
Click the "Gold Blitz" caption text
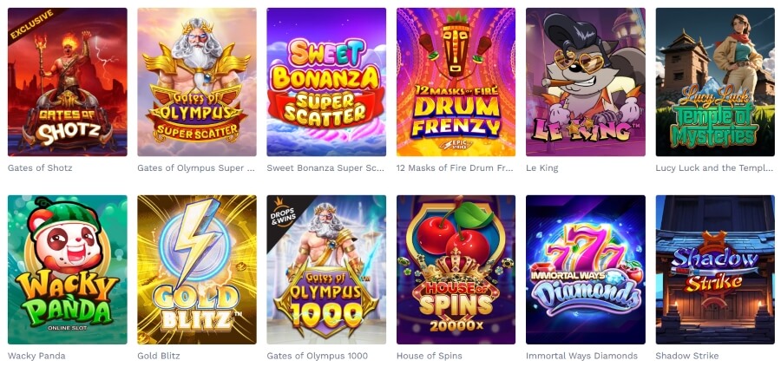point(158,356)
